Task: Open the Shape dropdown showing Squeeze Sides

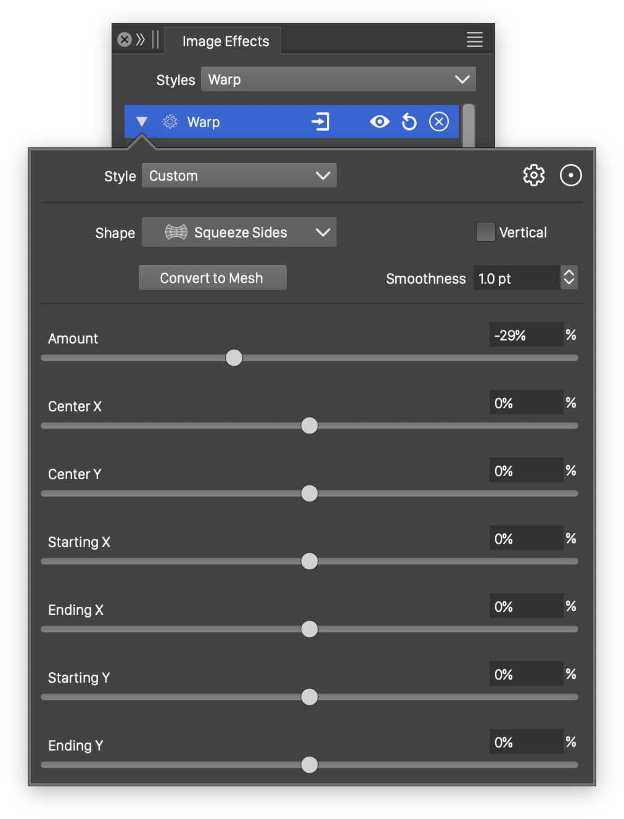Action: tap(239, 233)
